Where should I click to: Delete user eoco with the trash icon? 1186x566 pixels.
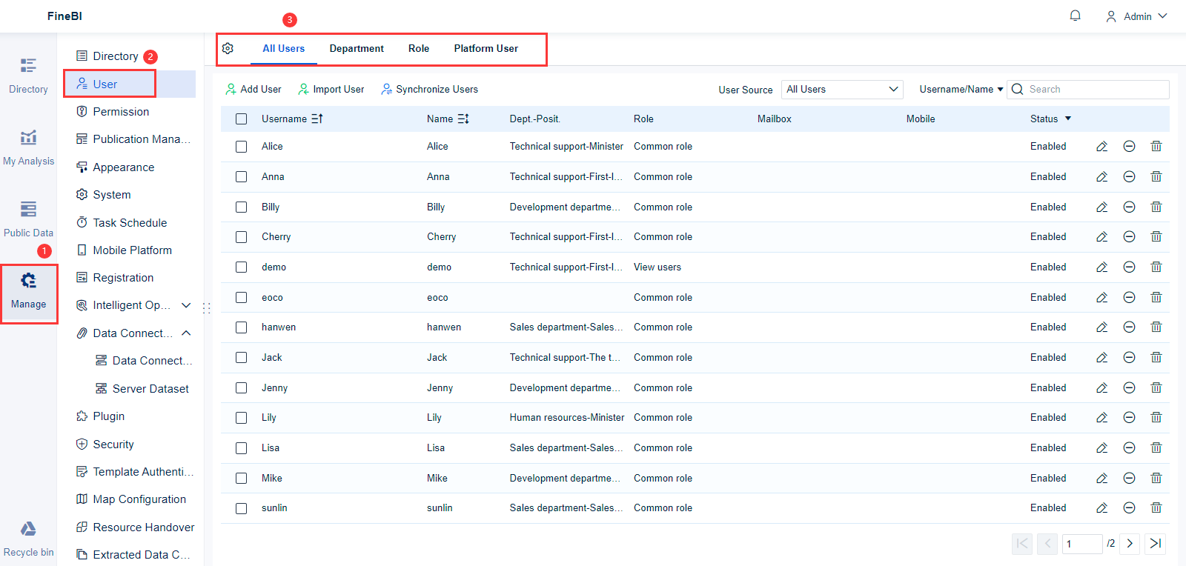coord(1156,297)
